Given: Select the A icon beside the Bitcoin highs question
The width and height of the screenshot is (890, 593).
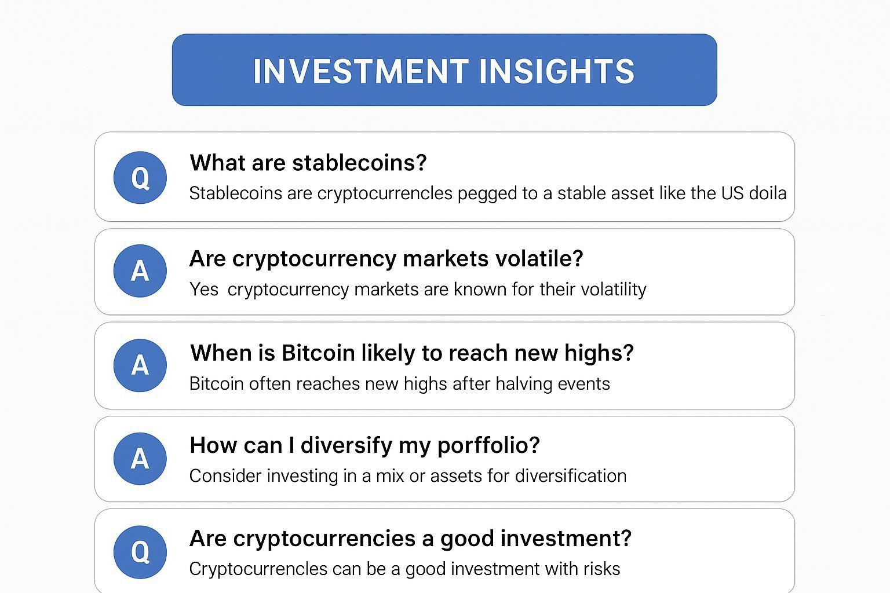Looking at the screenshot, I should pos(140,365).
